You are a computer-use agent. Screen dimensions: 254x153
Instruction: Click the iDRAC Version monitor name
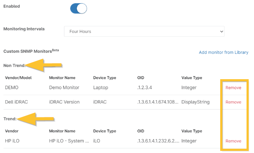pos(64,102)
